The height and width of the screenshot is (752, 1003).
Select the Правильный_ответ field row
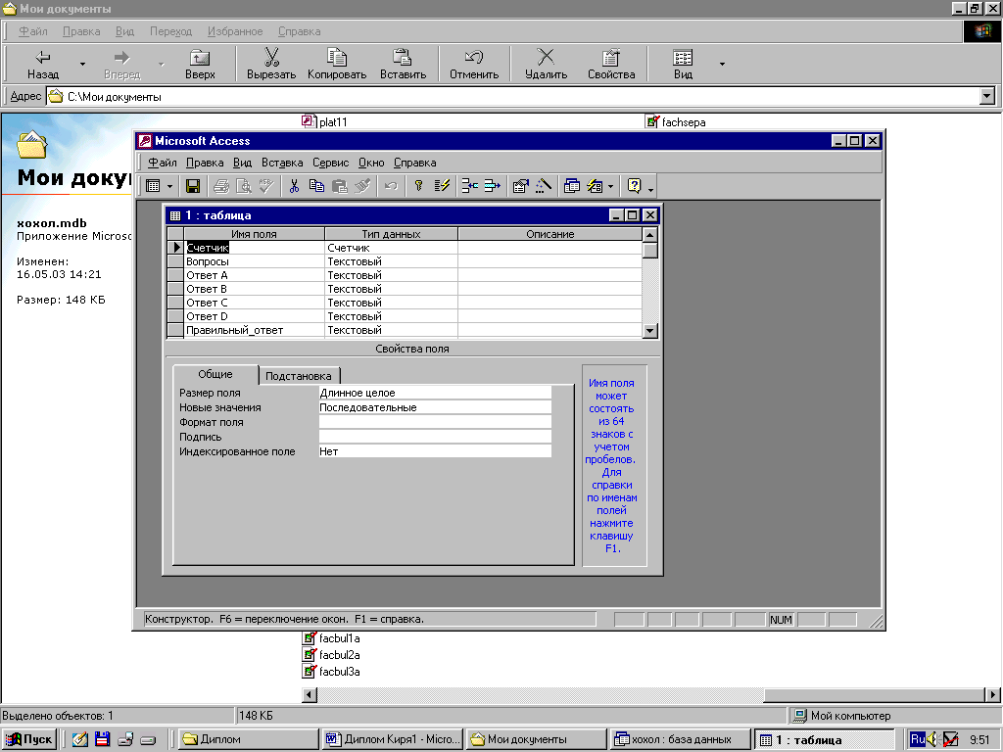[234, 330]
